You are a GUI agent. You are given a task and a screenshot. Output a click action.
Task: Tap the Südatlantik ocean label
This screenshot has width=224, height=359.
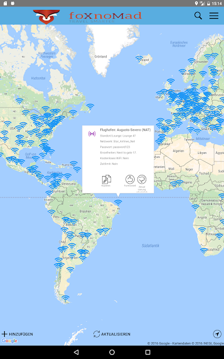[x=150, y=246]
